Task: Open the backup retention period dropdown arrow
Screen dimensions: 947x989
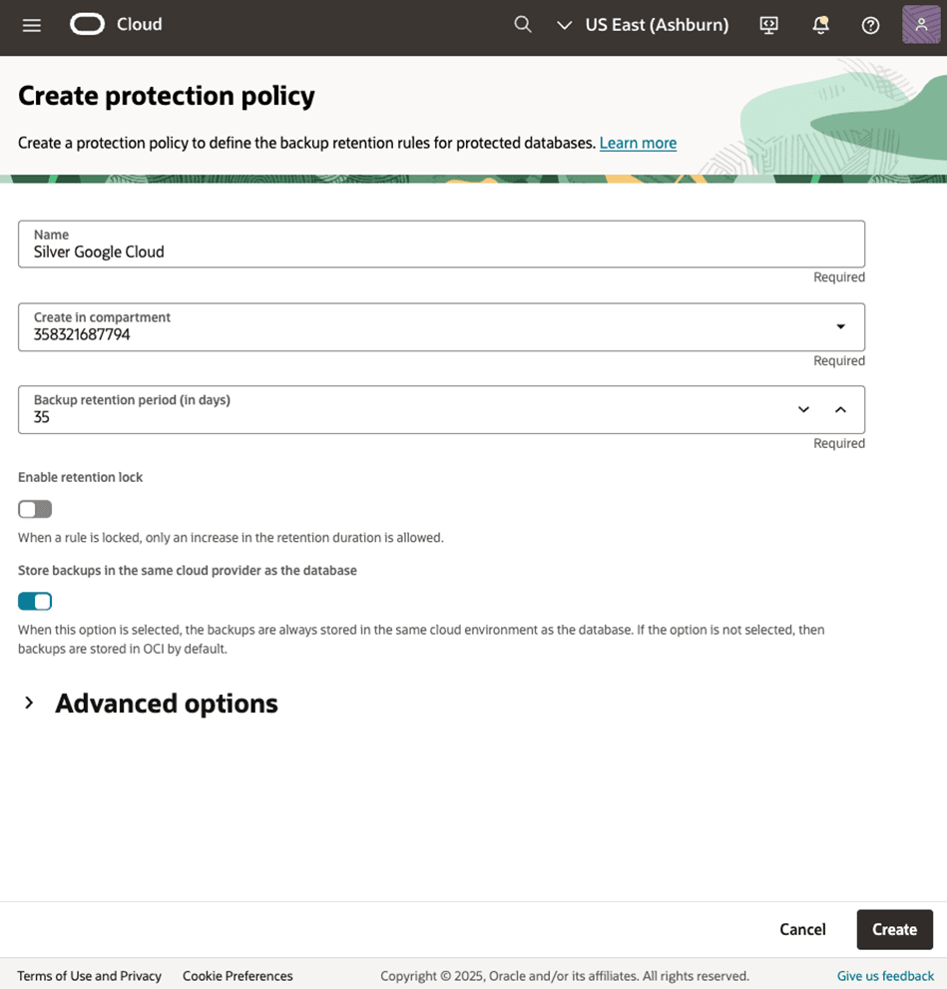Action: point(803,409)
